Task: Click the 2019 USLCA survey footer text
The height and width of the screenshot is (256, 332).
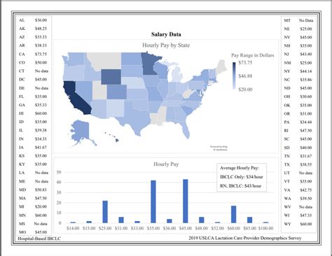Action: tap(245, 238)
